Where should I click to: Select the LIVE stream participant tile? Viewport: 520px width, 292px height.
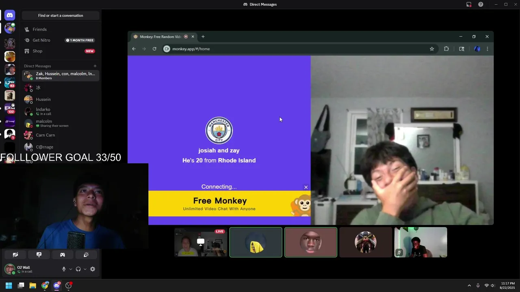coord(201,242)
